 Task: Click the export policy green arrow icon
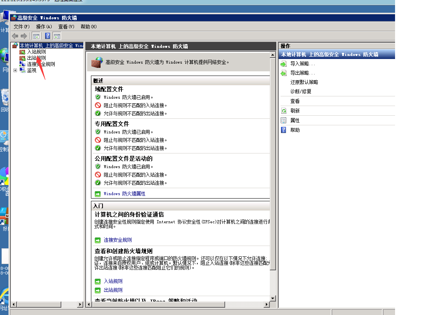click(x=284, y=73)
